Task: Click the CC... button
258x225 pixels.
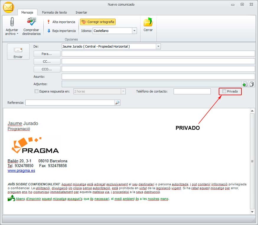Action: (47, 61)
